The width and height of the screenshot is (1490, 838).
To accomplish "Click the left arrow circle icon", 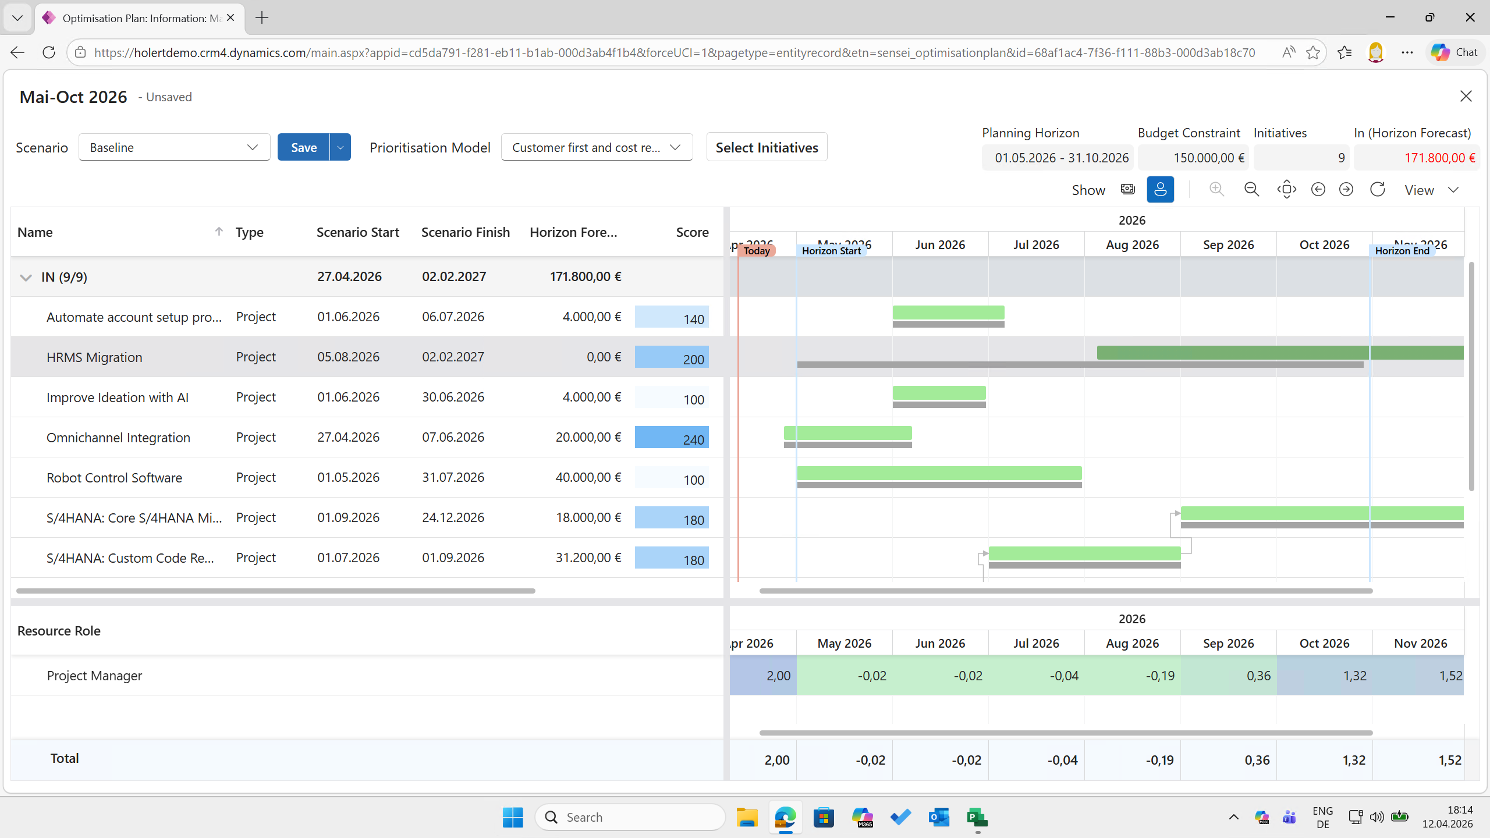I will (x=1318, y=190).
